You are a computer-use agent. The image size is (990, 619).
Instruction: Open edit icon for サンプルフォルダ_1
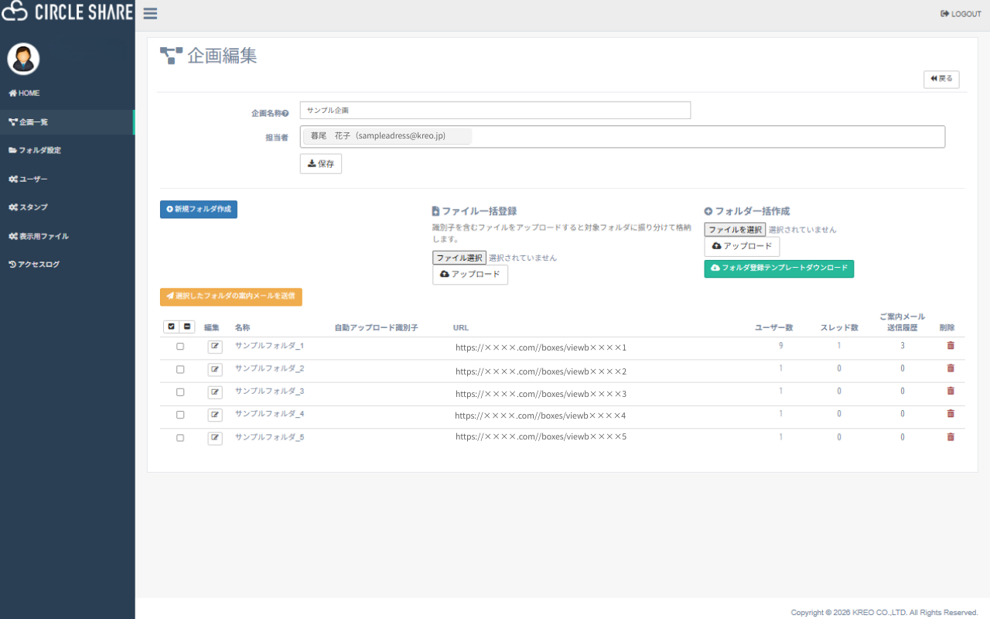pos(215,347)
